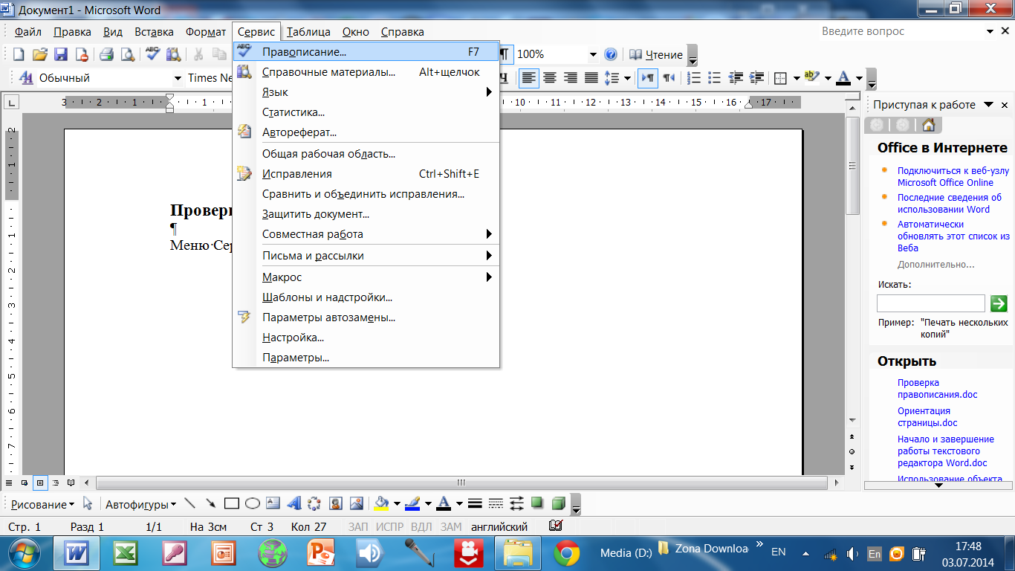Insert a Text Box from the Drawing toolbar

(273, 503)
